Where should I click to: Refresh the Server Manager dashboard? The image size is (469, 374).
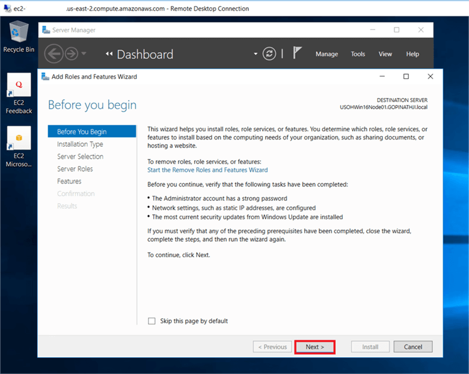[269, 54]
